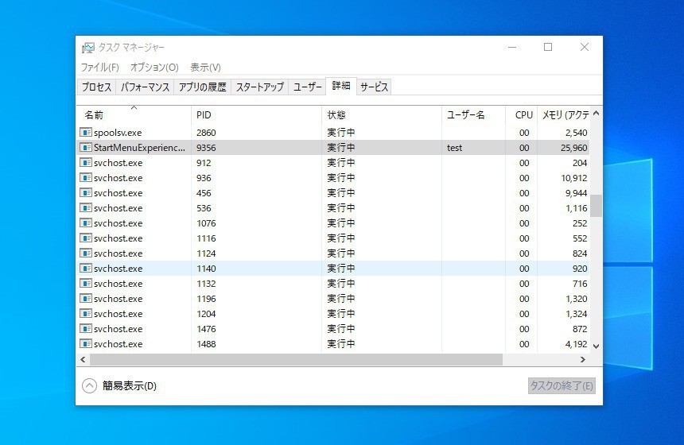Click the horizontal scrollbar left arrow
This screenshot has height=445, width=684.
coord(83,359)
